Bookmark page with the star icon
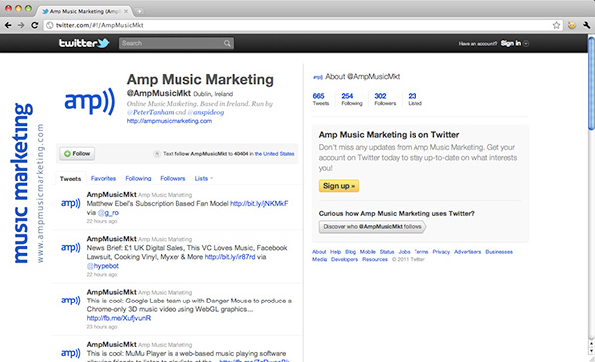This screenshot has width=595, height=362. pos(556,25)
